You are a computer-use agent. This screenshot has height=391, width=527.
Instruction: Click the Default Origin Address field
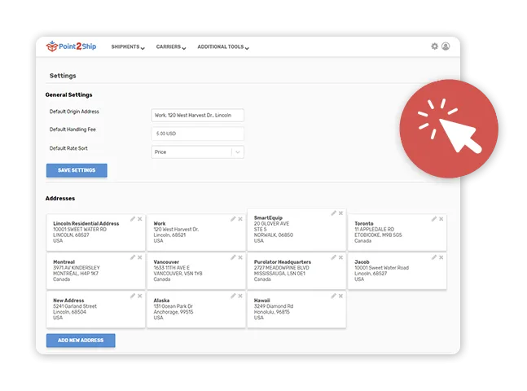coord(198,115)
